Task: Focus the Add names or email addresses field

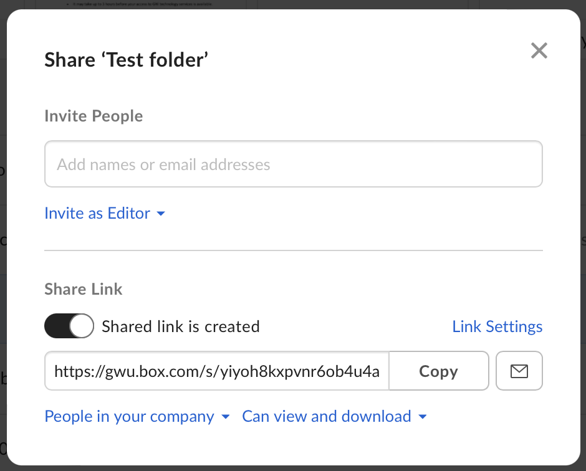Action: [x=293, y=164]
